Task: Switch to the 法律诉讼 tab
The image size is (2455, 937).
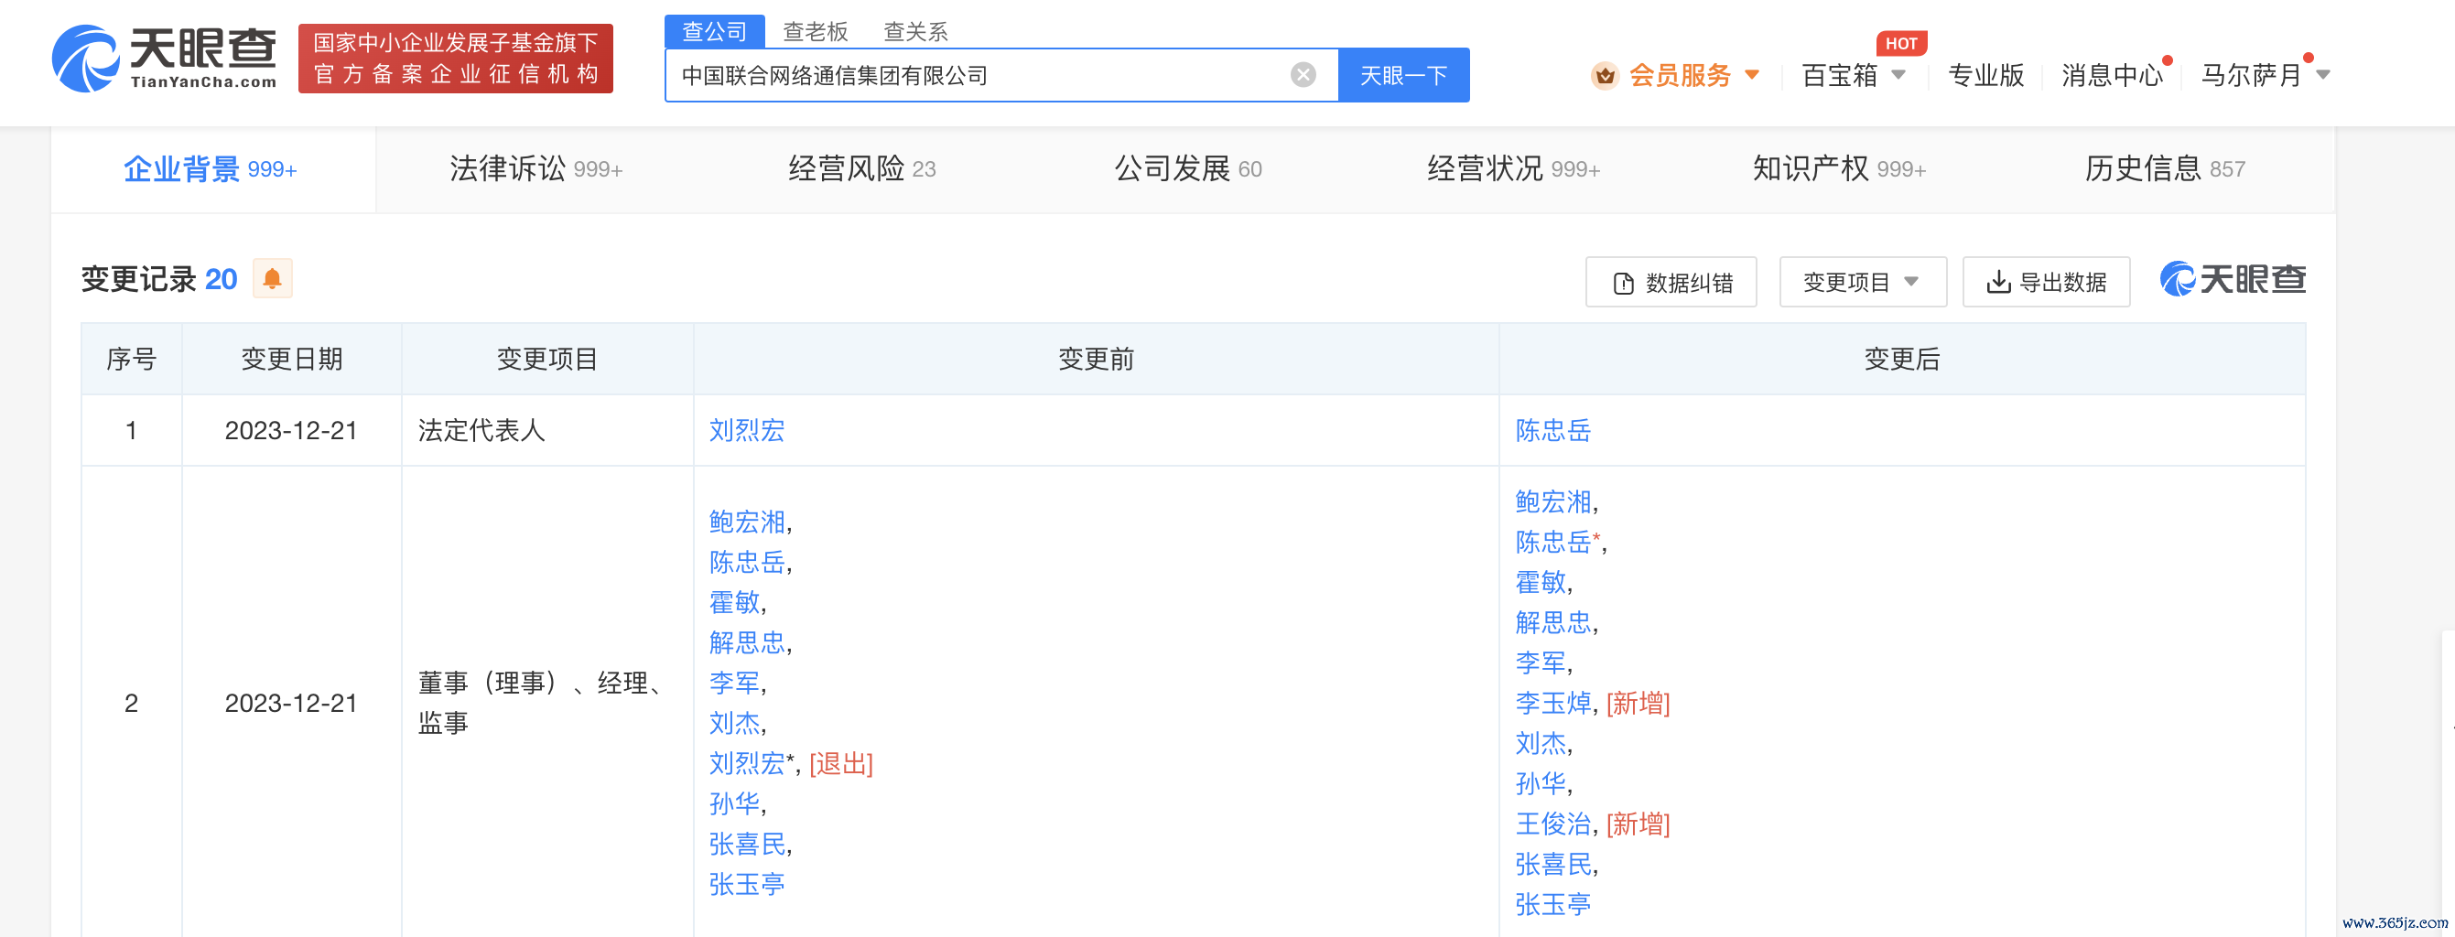Action: [535, 169]
